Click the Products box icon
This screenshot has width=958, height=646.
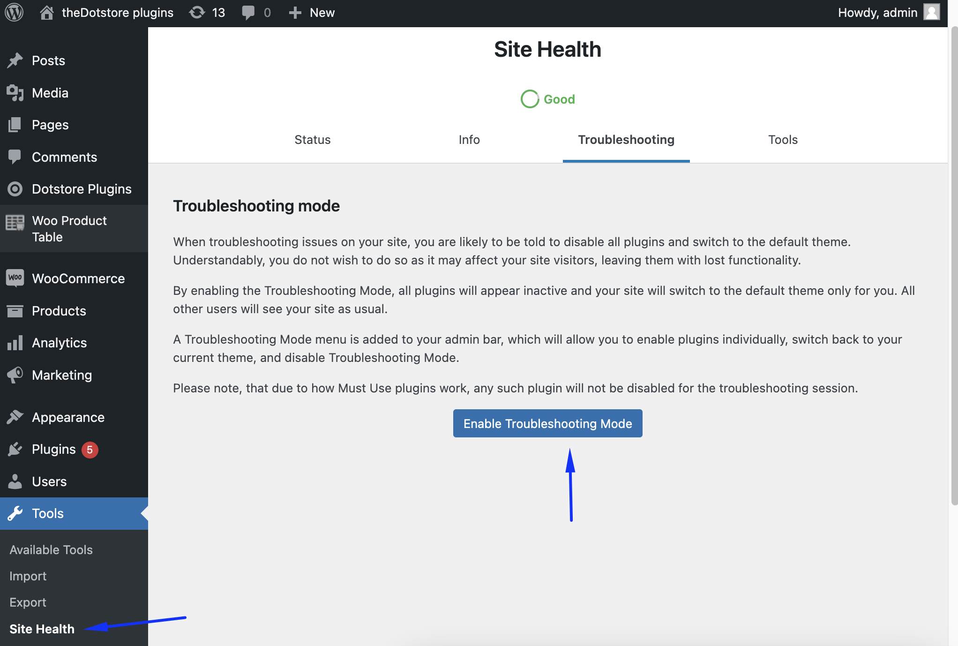coord(15,311)
